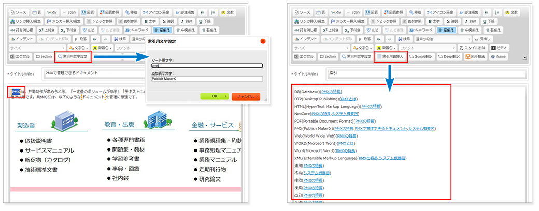Close the 索引用文字設定 dialog with red X

pyautogui.click(x=263, y=41)
